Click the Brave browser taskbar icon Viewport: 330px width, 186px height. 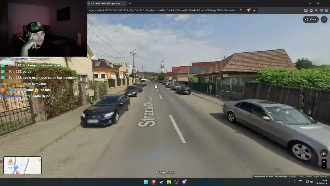[154, 182]
